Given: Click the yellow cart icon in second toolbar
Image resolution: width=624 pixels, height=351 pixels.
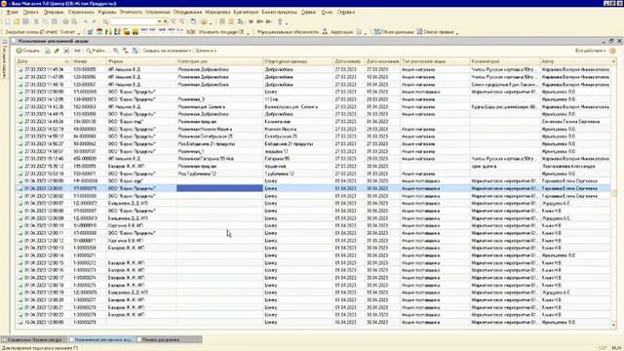Looking at the screenshot, I should point(136,32).
